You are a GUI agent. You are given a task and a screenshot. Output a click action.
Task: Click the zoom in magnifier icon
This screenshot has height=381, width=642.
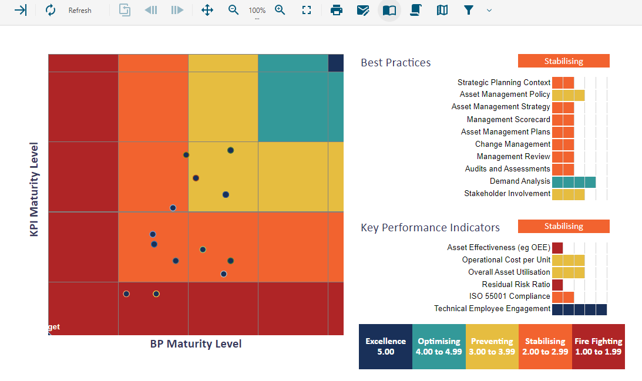point(280,10)
